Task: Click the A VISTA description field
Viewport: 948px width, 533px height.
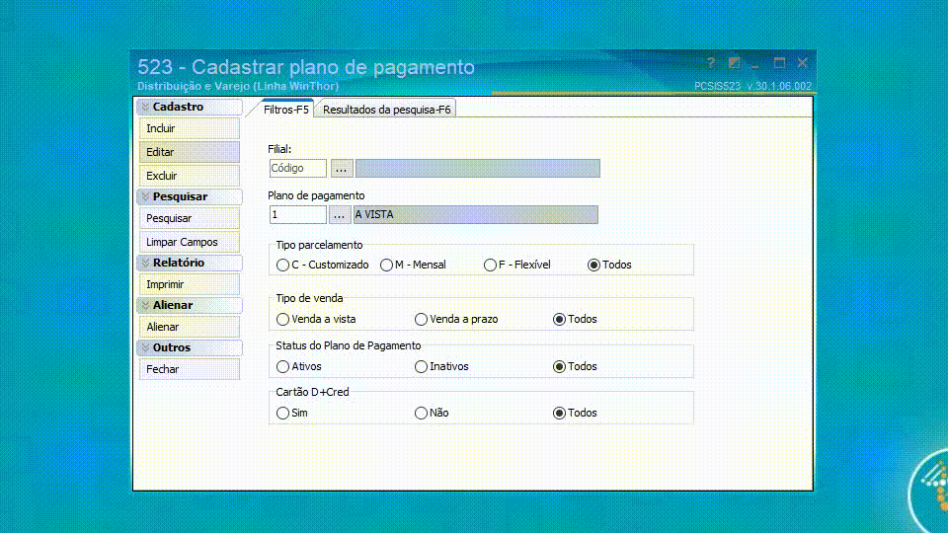Action: coord(476,214)
